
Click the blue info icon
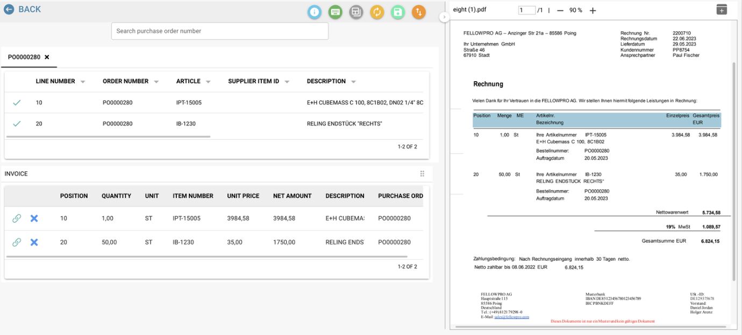click(x=315, y=12)
